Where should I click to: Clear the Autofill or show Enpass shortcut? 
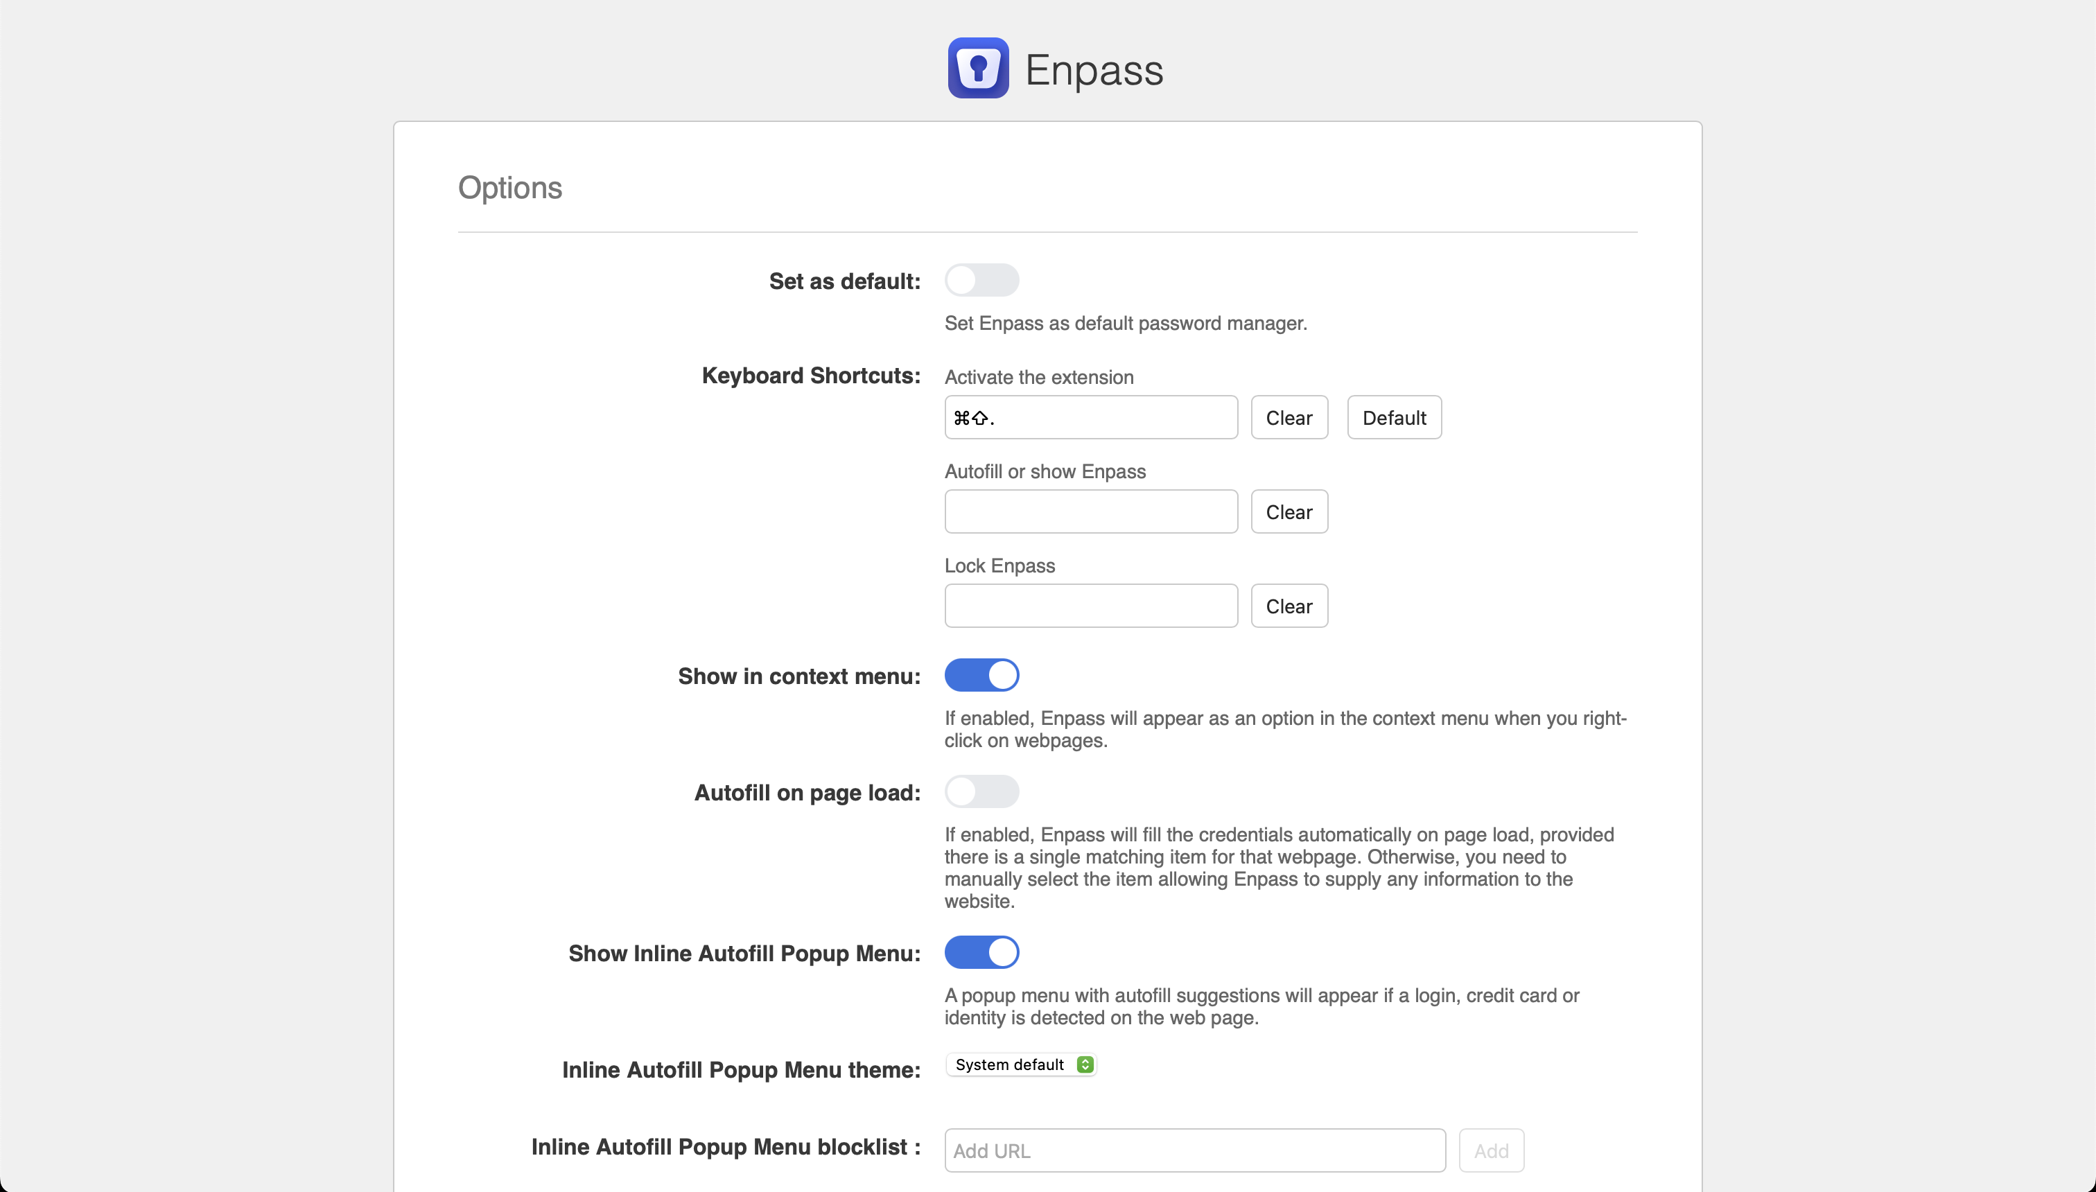point(1289,511)
